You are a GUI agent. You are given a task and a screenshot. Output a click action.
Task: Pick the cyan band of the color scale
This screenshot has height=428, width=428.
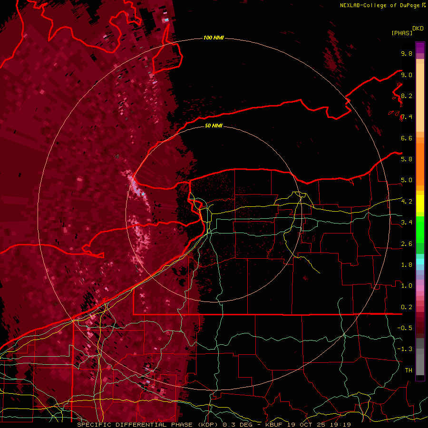[x=420, y=262]
